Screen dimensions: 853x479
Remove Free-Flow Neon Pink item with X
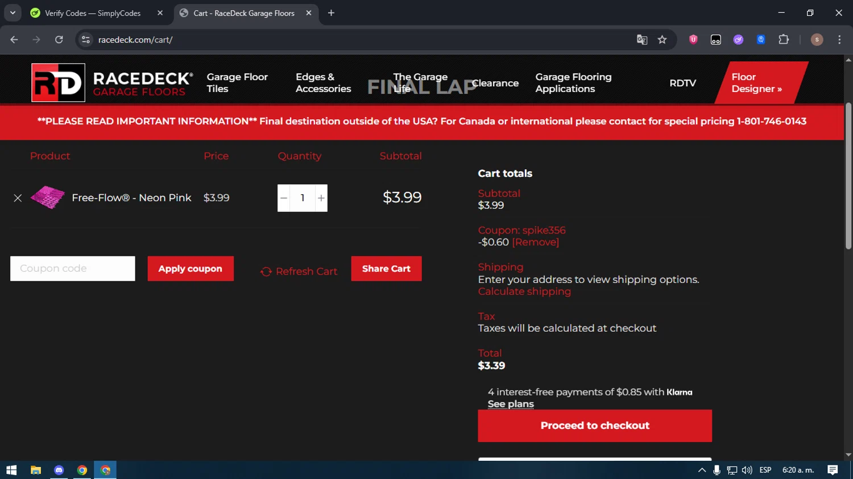[18, 198]
